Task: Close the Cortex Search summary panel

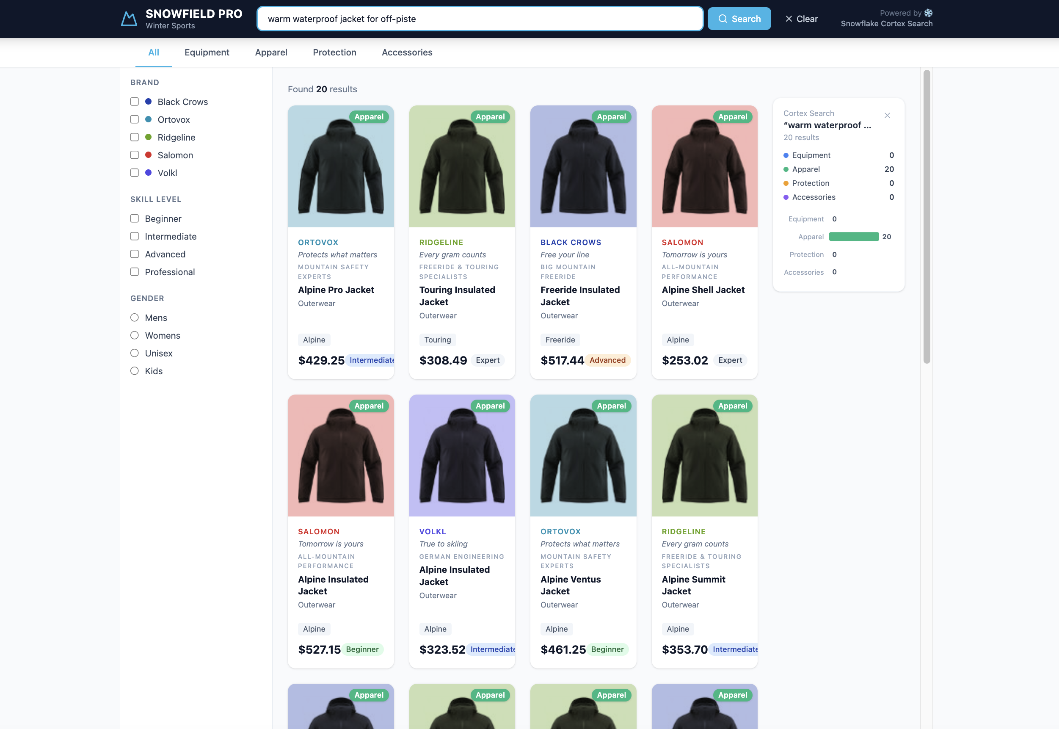Action: [x=887, y=116]
